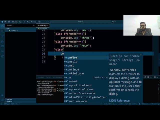Viewport: 160px width, 120px height.
Task: Choose the CompositionEvent suggestion
Action: tap(86, 85)
